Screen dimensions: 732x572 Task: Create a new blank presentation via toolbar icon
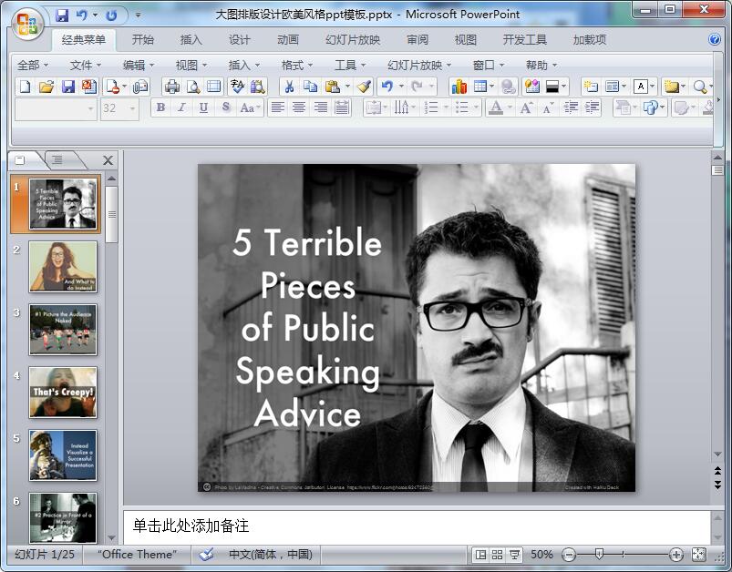tap(25, 87)
